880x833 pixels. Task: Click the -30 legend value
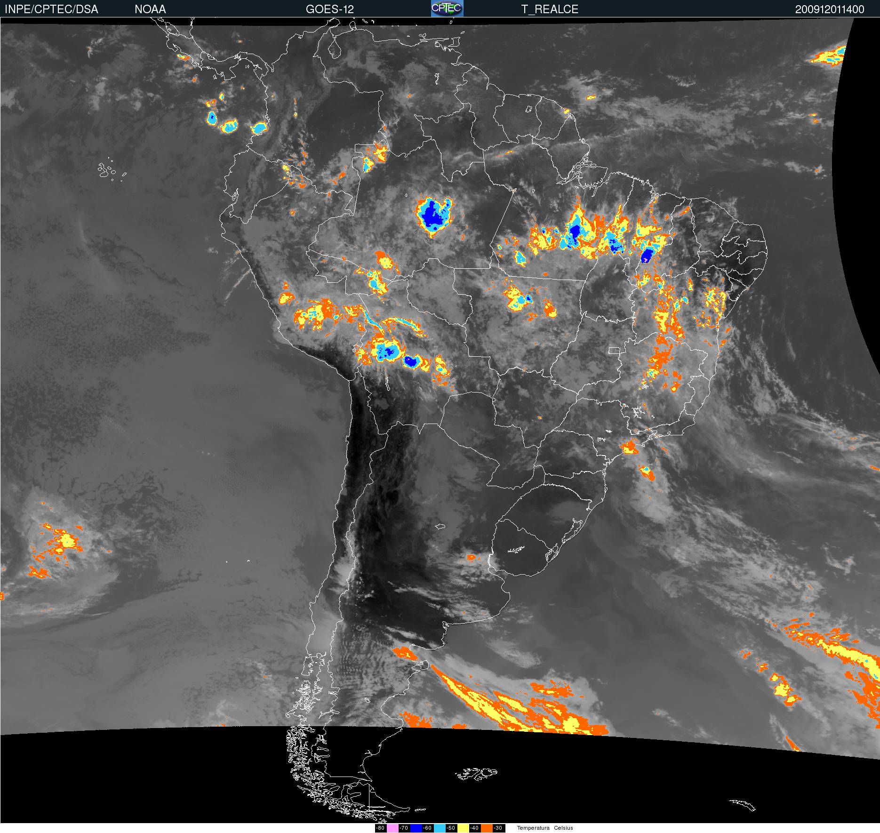(x=498, y=828)
